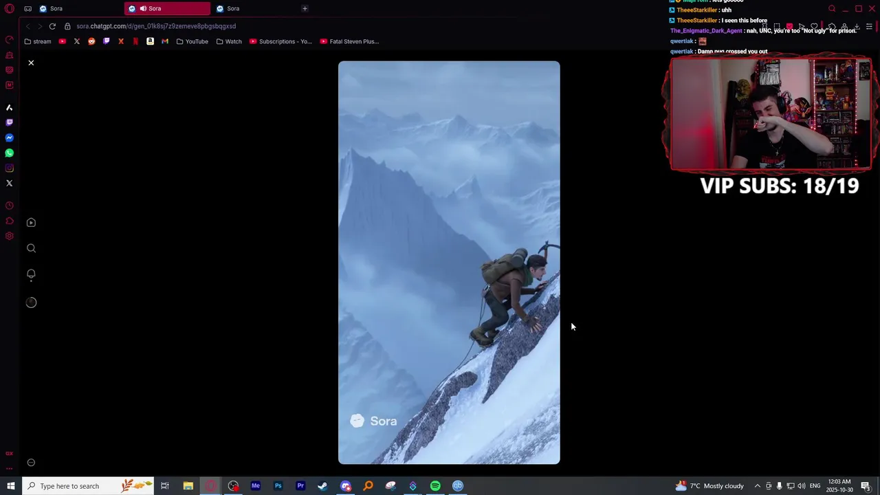Open the stream bookmarks folder
Viewport: 880px width, 495px height.
[37, 41]
